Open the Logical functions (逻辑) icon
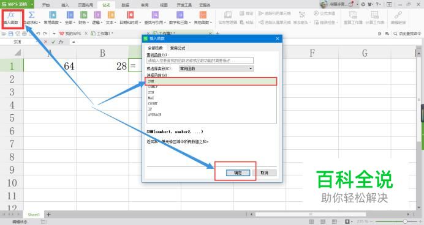424x225 pixels. click(97, 15)
